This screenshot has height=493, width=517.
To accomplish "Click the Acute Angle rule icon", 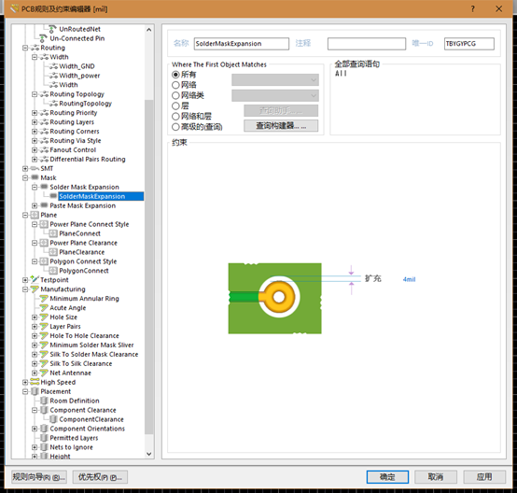I will (x=44, y=308).
